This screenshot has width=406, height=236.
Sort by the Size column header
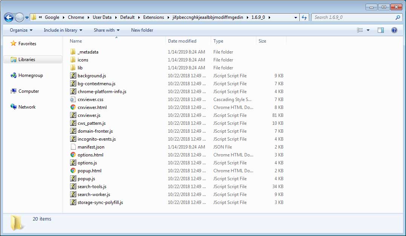tap(262, 41)
